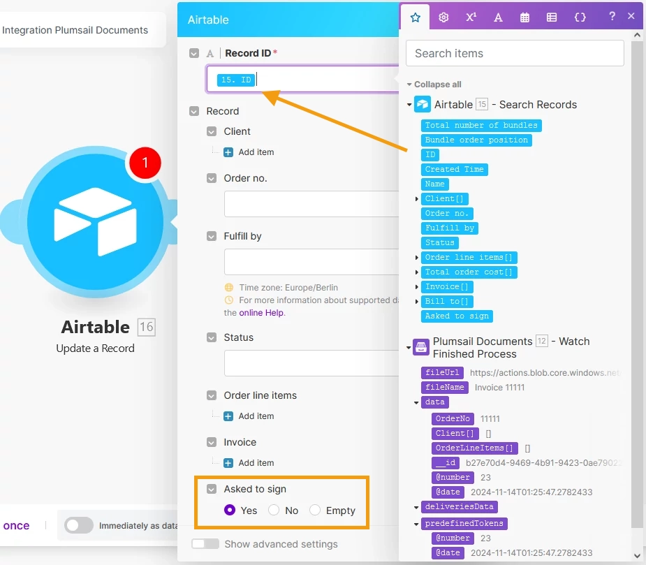Select the Asked to sign pill
This screenshot has height=565, width=646.
[457, 316]
